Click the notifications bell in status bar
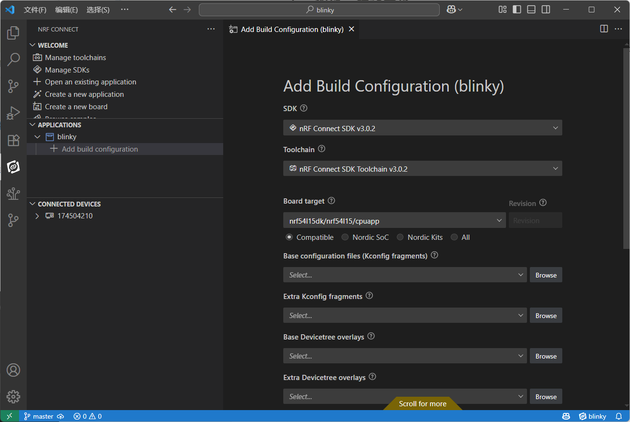Viewport: 630px width, 422px height. (x=619, y=416)
